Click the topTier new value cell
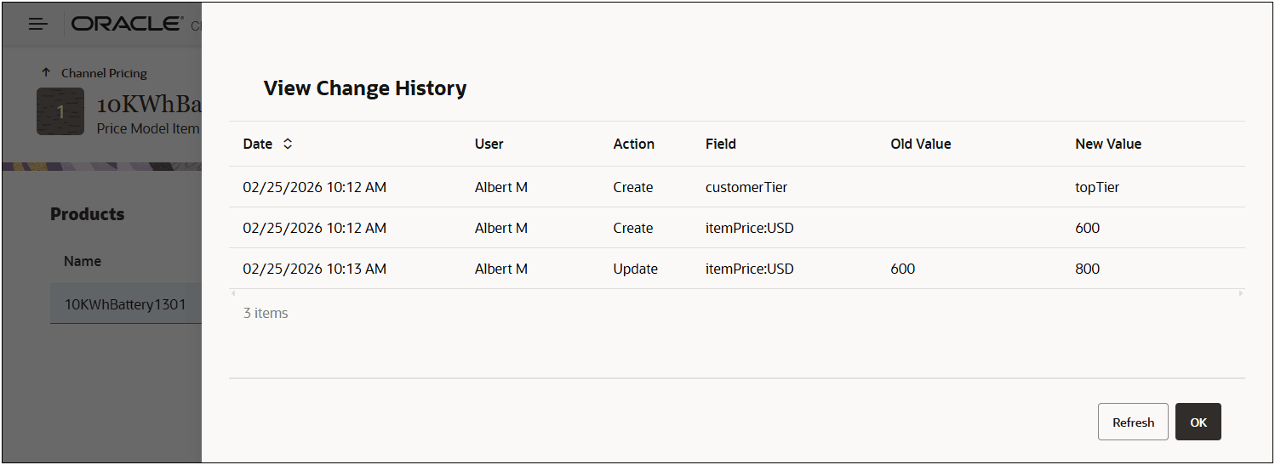 click(1097, 187)
